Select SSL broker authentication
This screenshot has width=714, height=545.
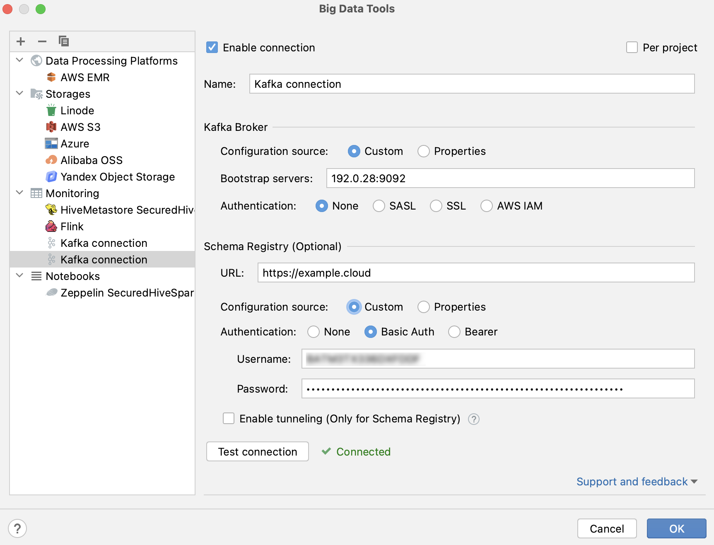click(x=436, y=206)
